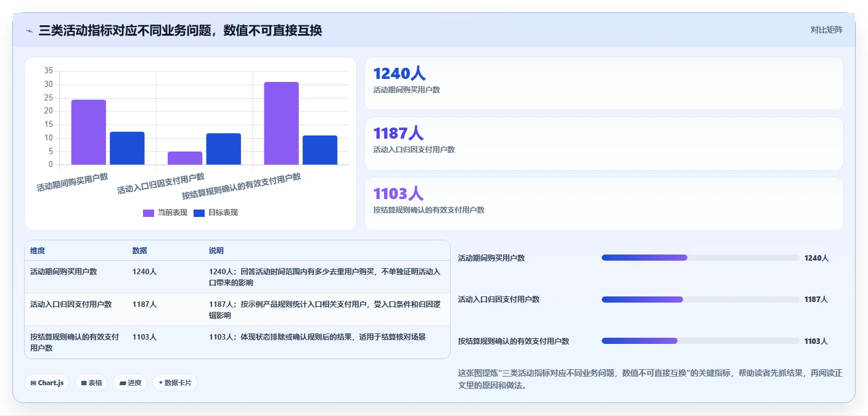Click the 活动期间购买用户数 card caption

(x=406, y=90)
